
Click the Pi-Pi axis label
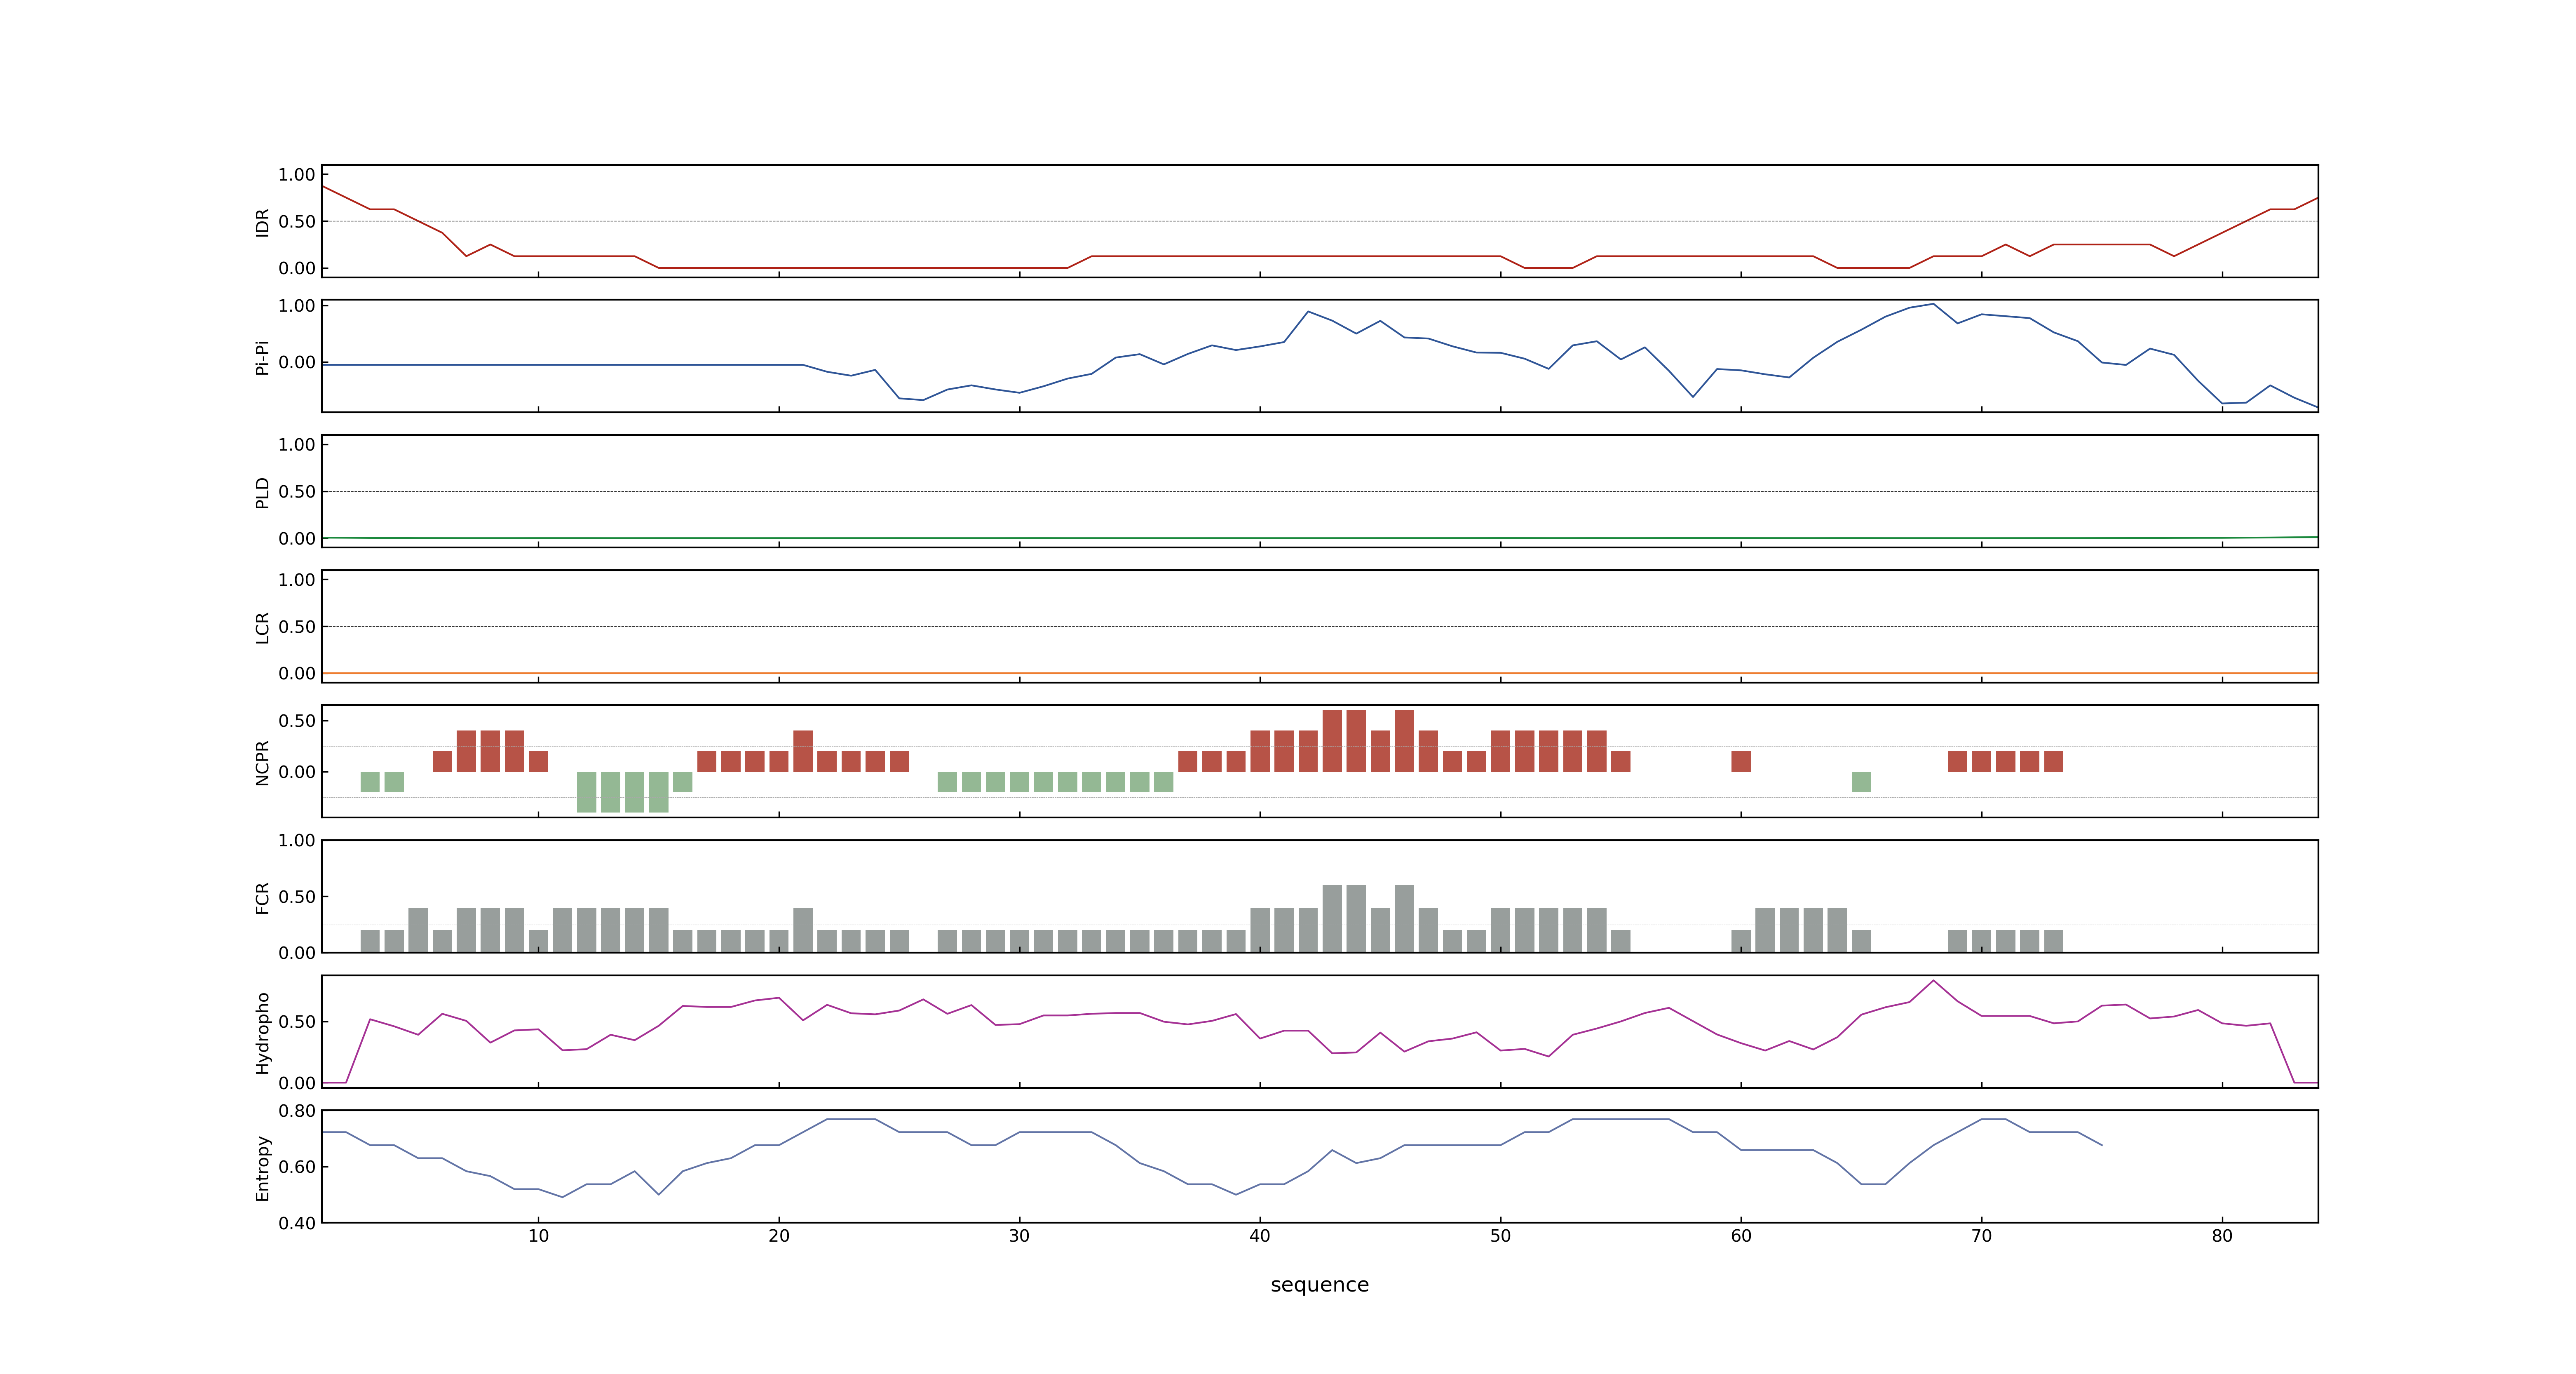tap(262, 358)
